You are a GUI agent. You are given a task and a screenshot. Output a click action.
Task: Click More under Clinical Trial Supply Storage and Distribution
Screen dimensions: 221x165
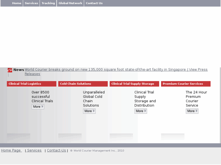[141, 111]
